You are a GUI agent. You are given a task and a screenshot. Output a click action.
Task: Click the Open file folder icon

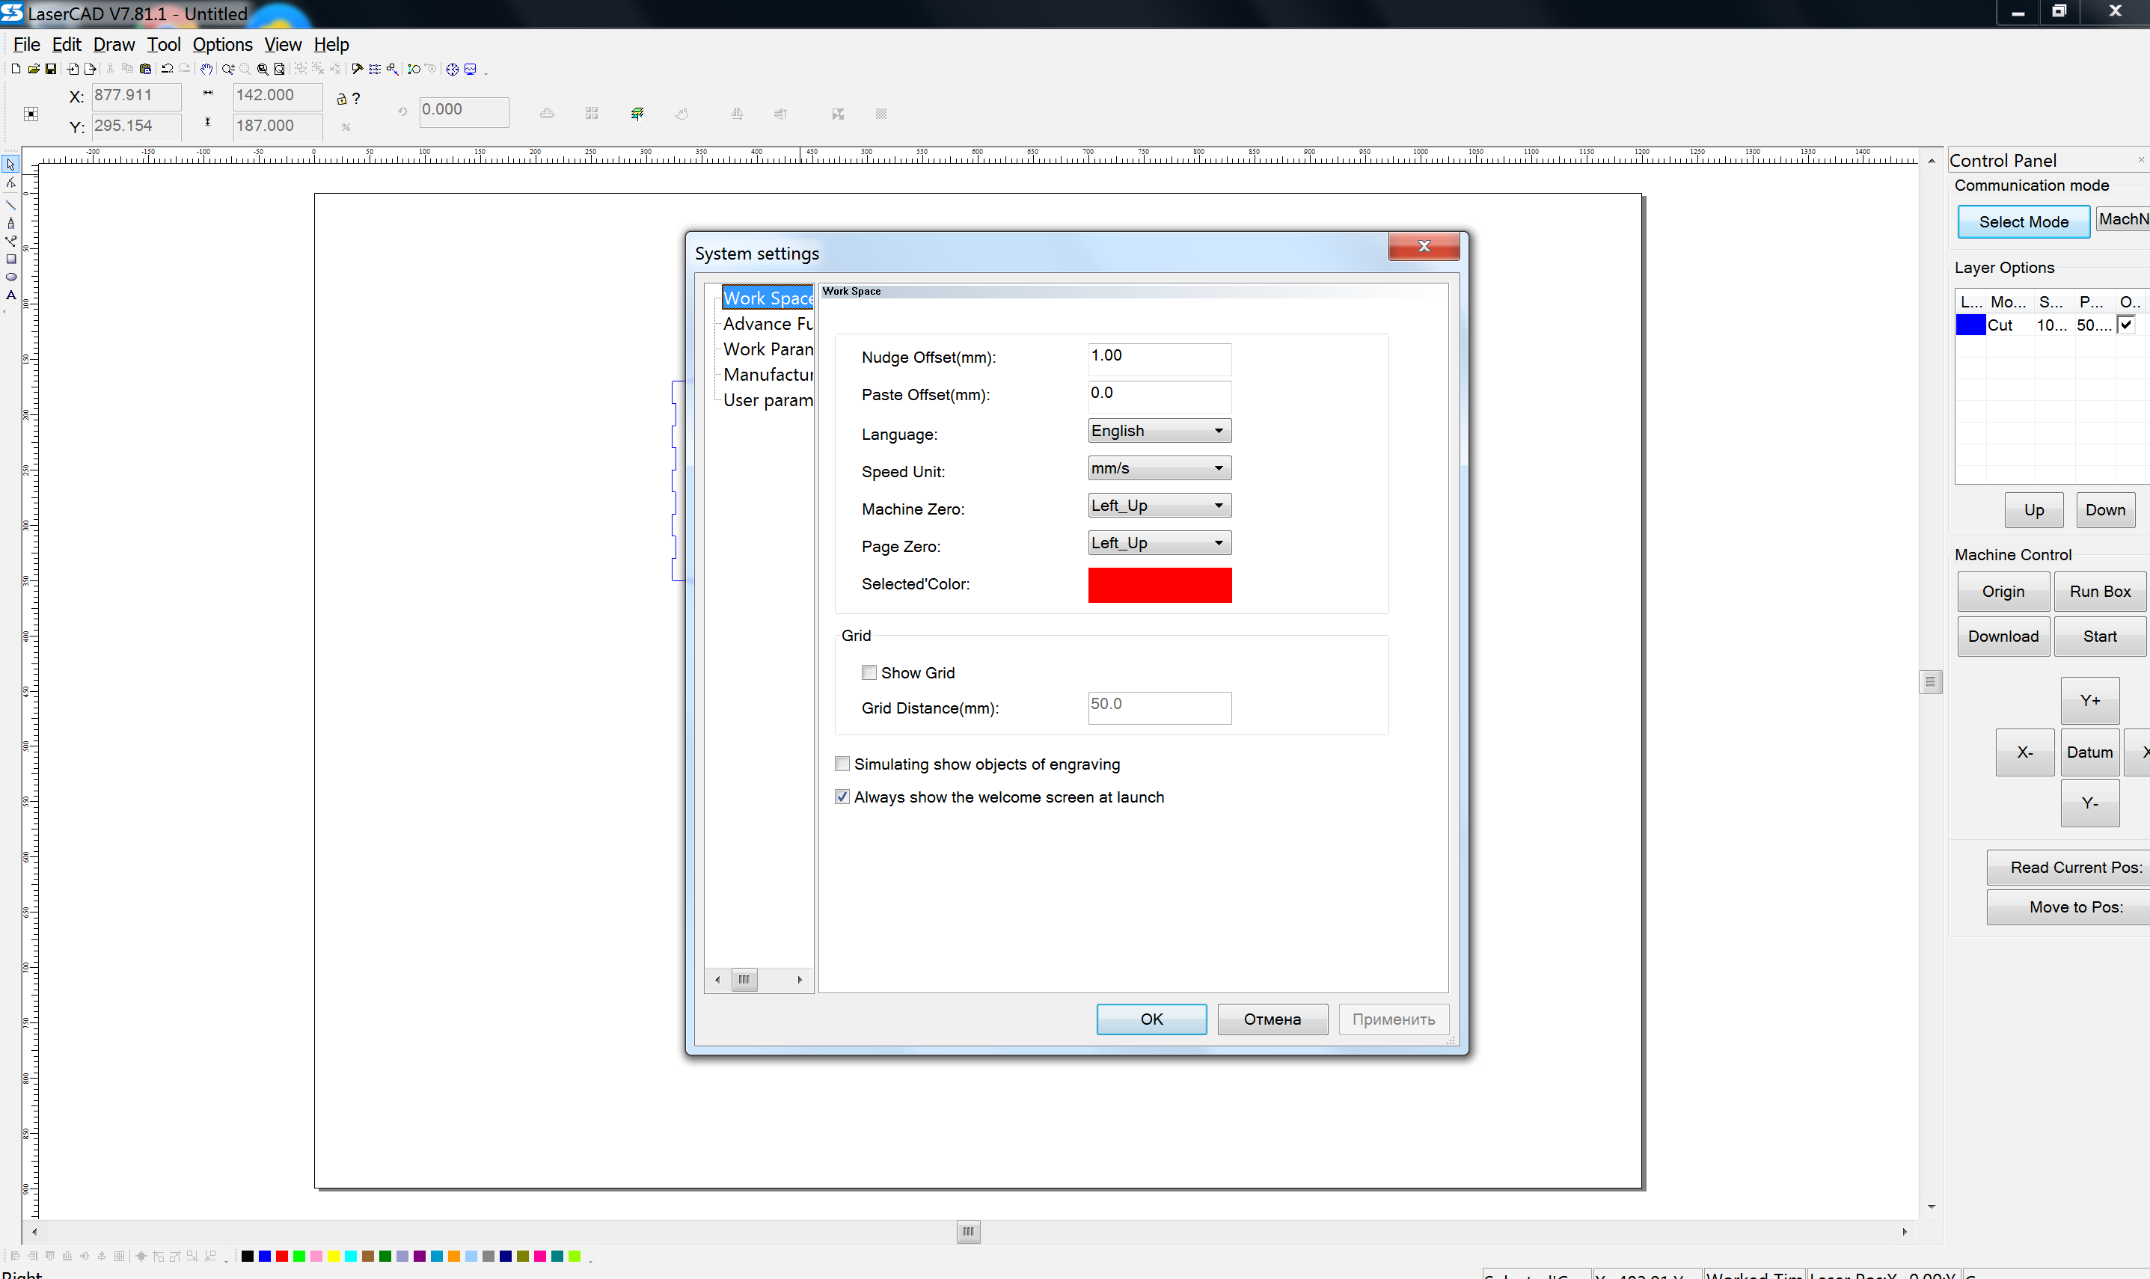click(x=33, y=69)
